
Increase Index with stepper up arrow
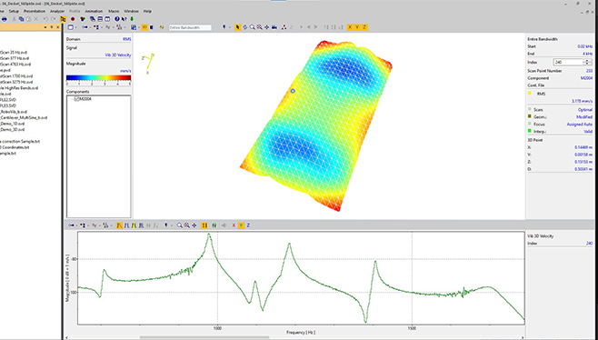[588, 61]
